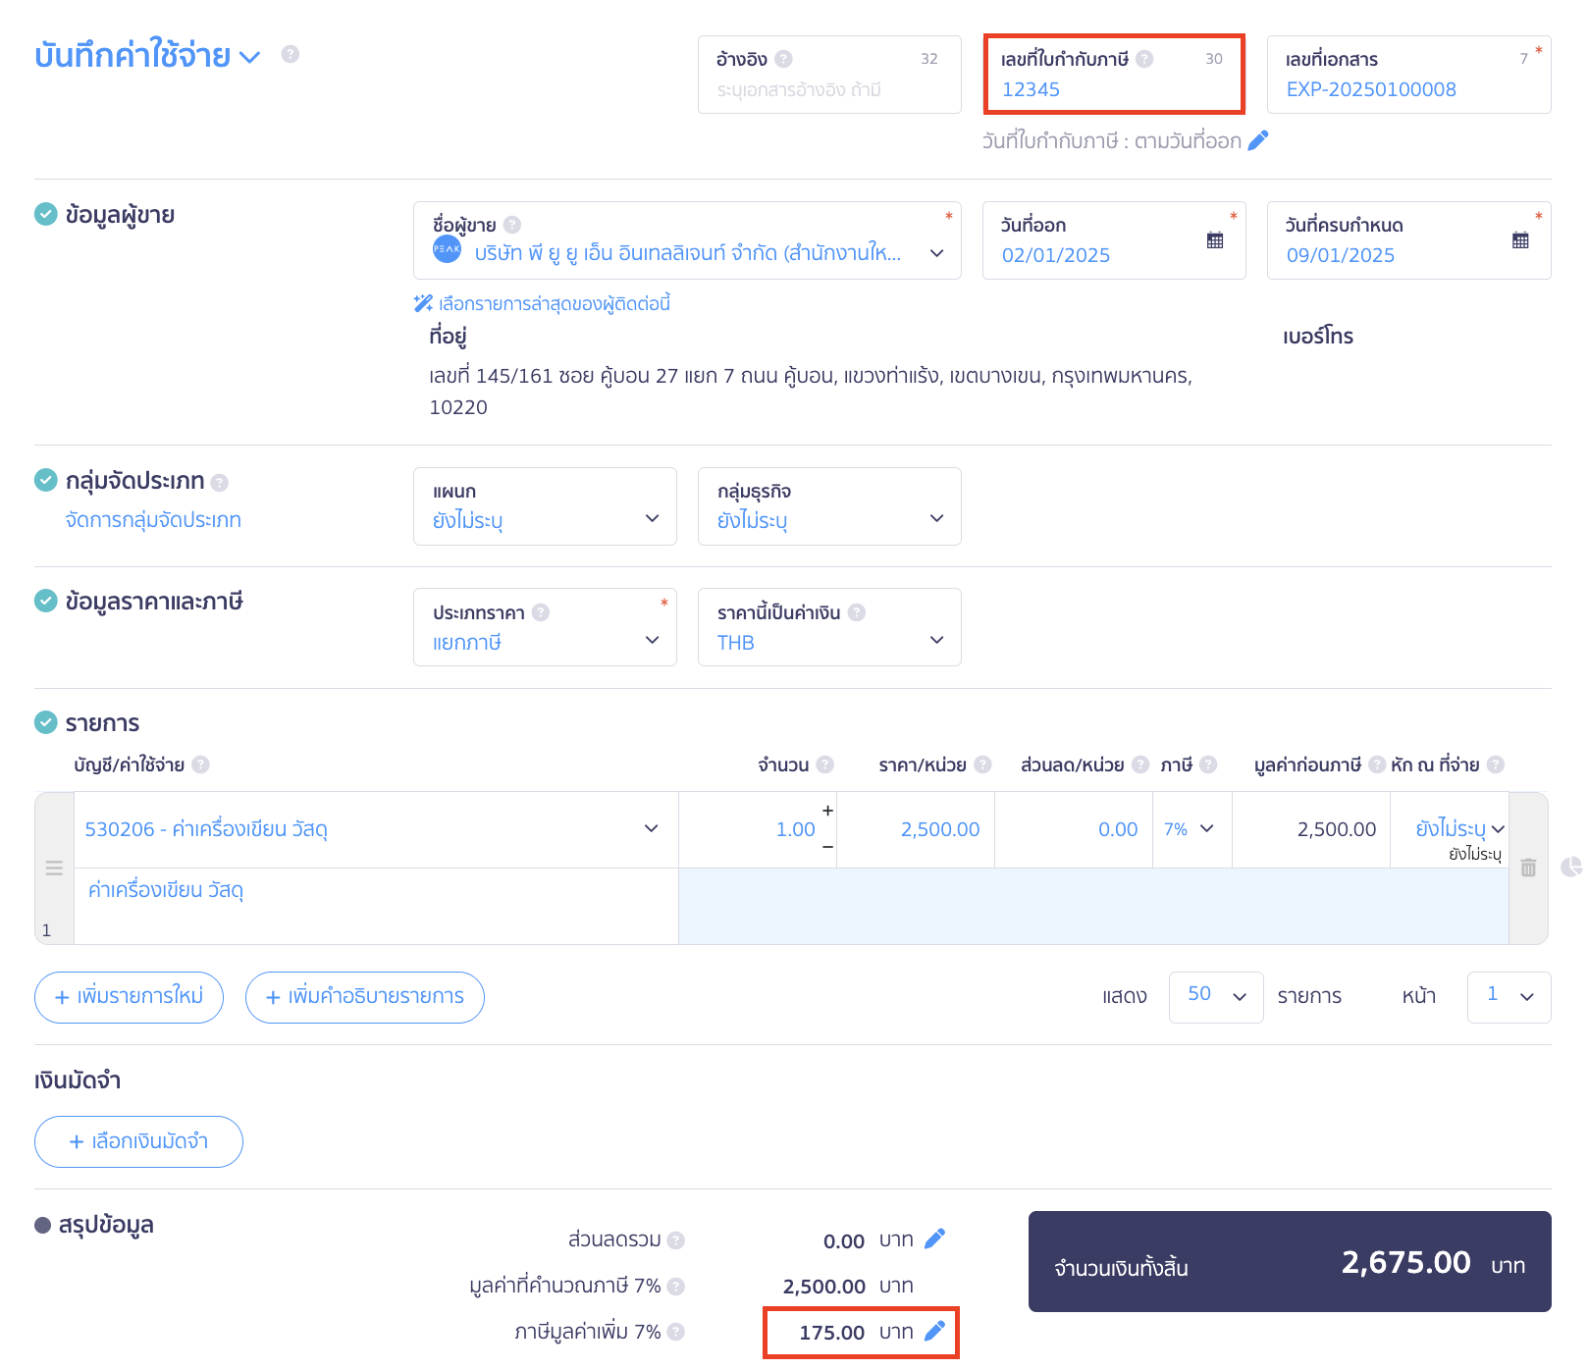Decrease quantity with the minus stepper
Image resolution: width=1588 pixels, height=1370 pixels.
[827, 846]
